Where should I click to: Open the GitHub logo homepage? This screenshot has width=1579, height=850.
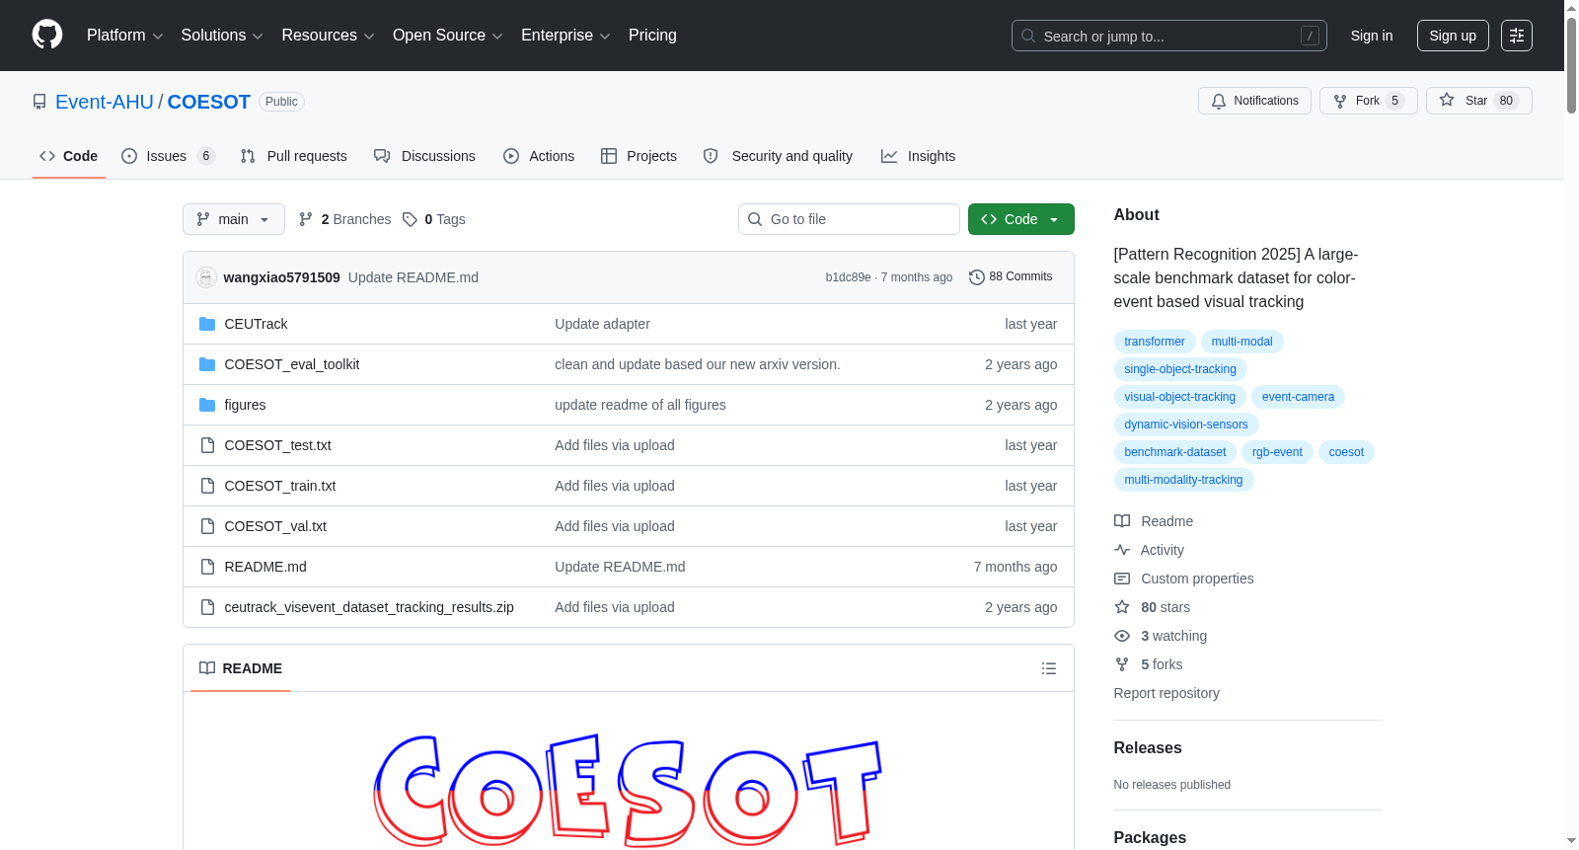click(47, 35)
